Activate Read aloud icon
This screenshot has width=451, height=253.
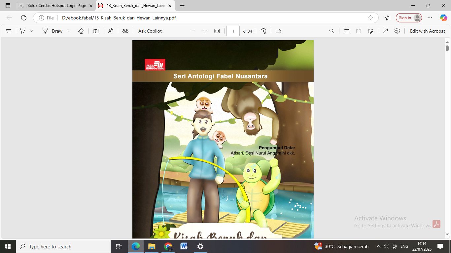pyautogui.click(x=111, y=31)
